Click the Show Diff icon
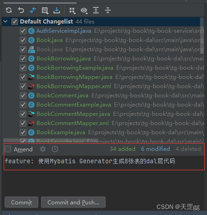 click(33, 10)
